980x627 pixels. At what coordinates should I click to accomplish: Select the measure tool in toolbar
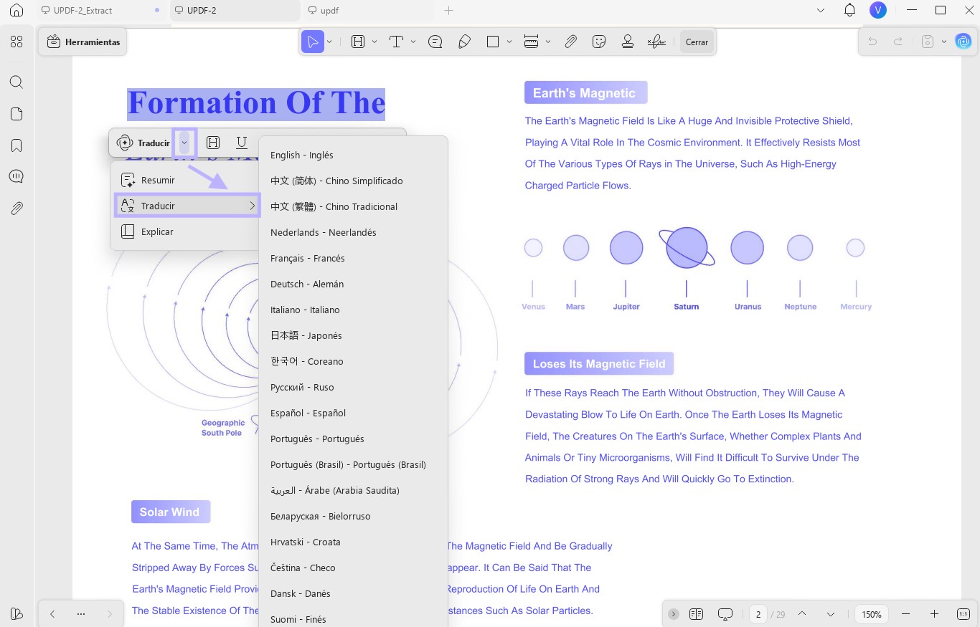[531, 42]
